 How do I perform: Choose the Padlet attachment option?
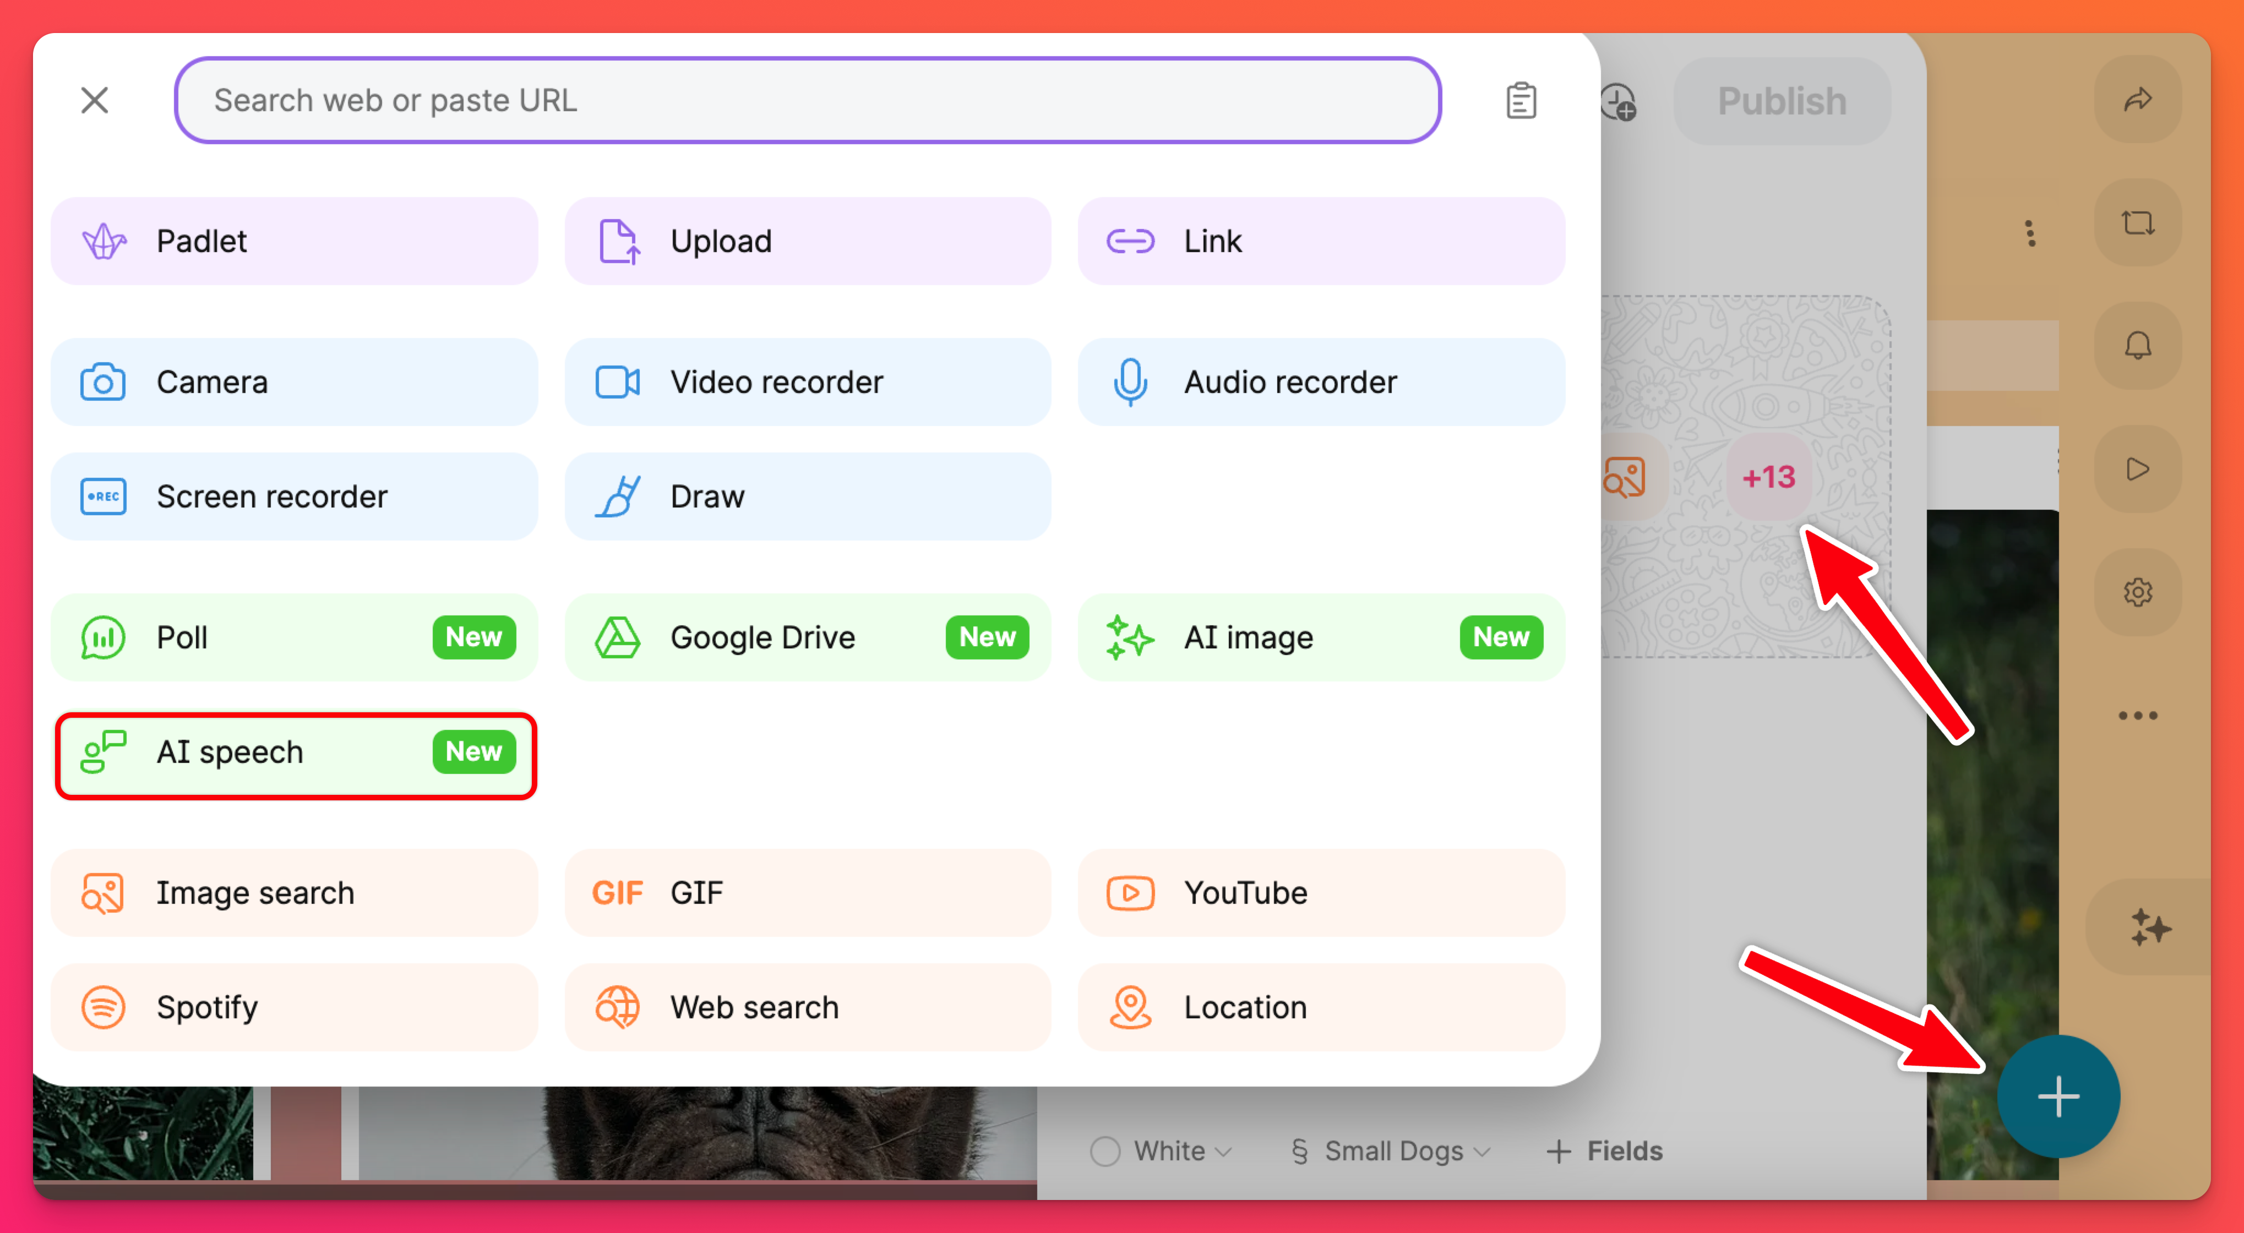point(295,241)
